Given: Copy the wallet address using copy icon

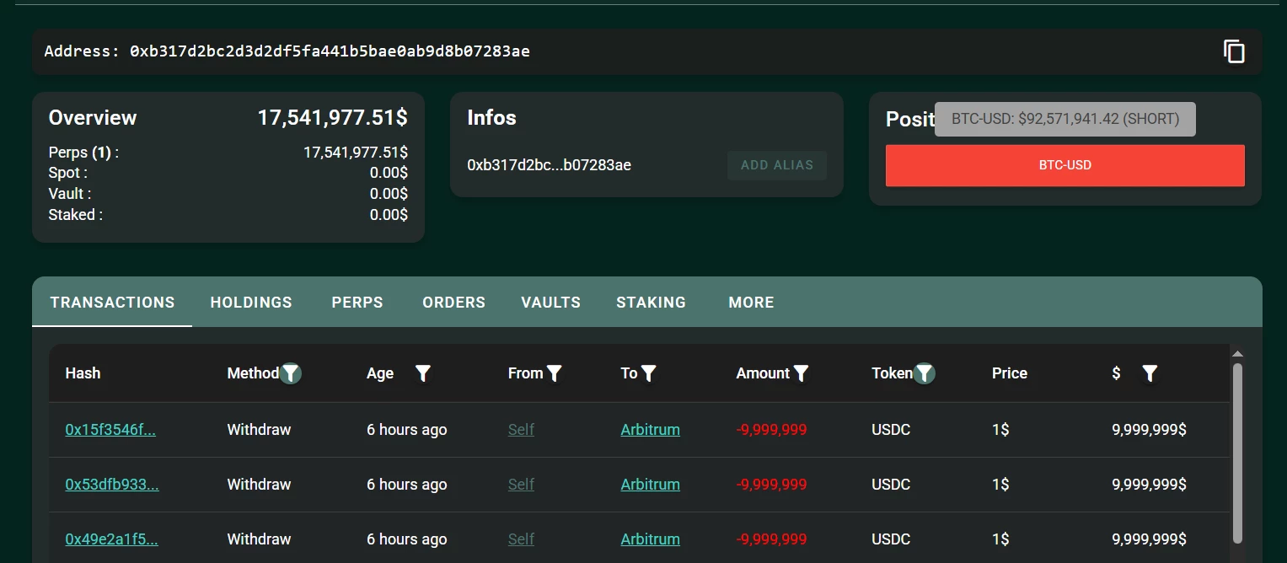Looking at the screenshot, I should 1234,51.
